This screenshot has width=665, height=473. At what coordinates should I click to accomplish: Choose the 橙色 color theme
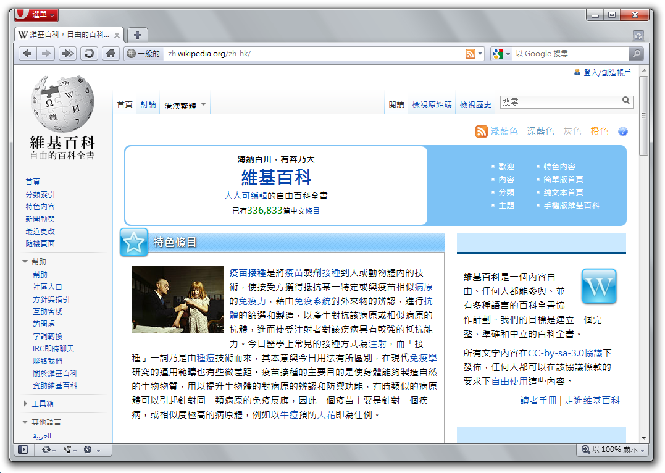coord(600,132)
